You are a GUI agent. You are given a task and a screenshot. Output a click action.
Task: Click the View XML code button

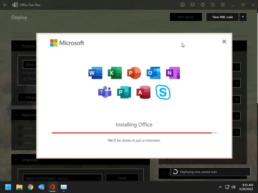pyautogui.click(x=222, y=17)
